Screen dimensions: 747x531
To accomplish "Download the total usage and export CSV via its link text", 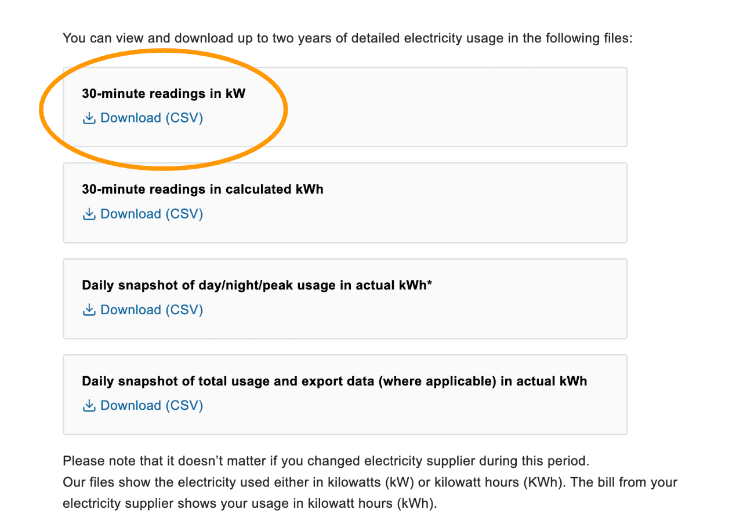I will [151, 405].
